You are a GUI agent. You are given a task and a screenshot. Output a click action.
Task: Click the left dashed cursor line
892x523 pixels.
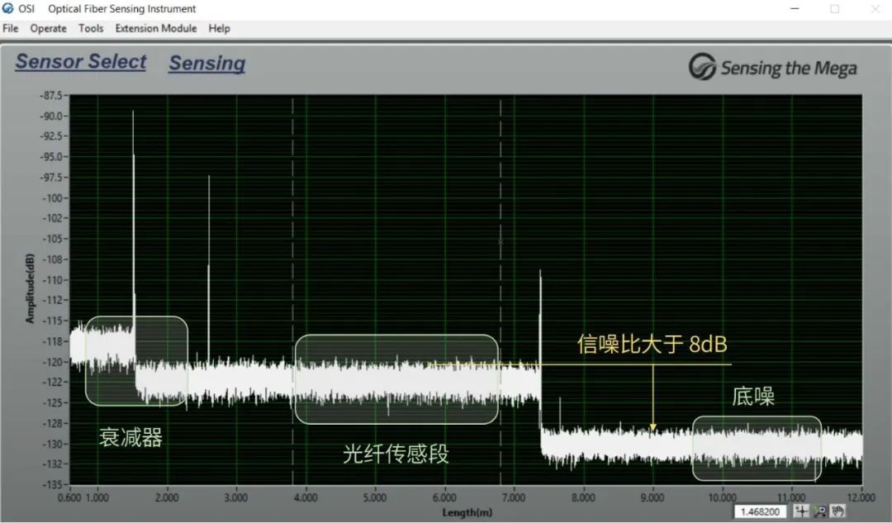292,248
